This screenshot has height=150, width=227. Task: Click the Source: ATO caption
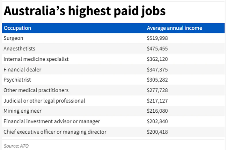pos(16,146)
